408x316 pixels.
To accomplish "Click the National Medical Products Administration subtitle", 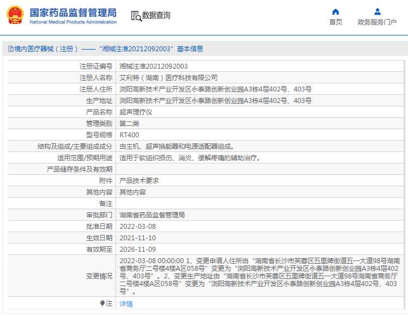I will coord(73,22).
